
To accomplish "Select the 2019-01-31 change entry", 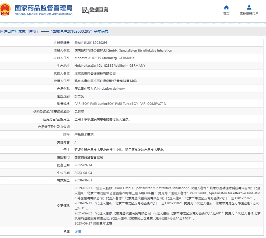I will 167,193.
